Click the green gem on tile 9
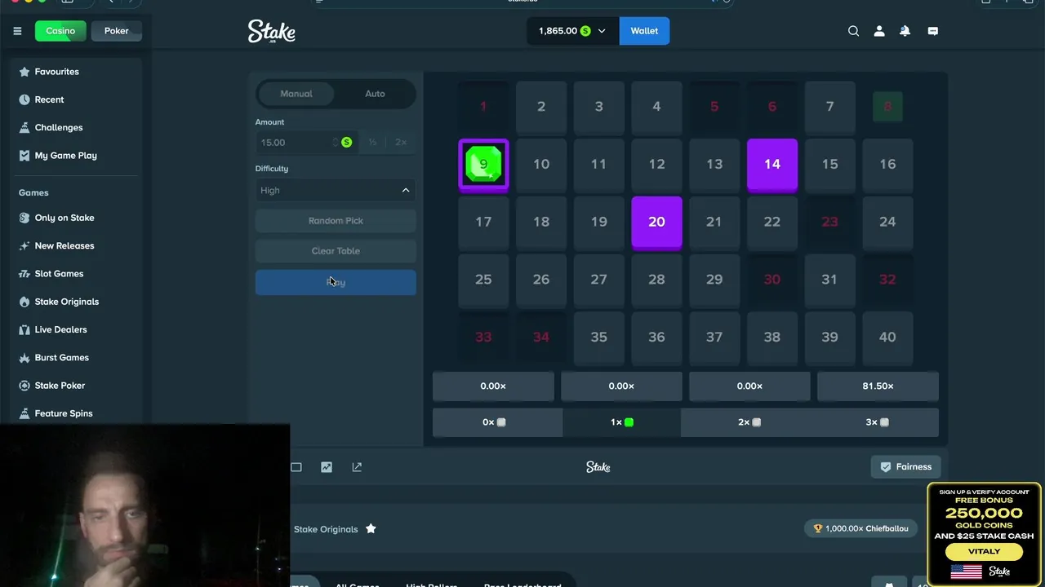 pos(483,164)
